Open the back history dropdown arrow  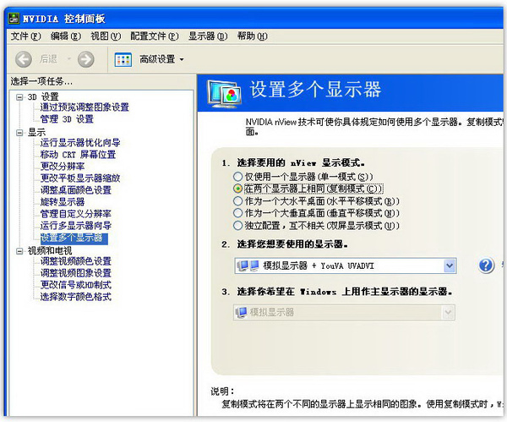(x=69, y=59)
